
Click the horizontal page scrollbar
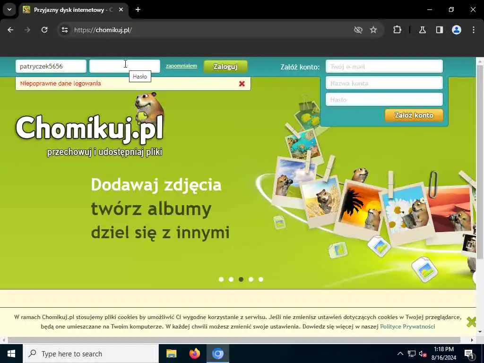[234, 340]
